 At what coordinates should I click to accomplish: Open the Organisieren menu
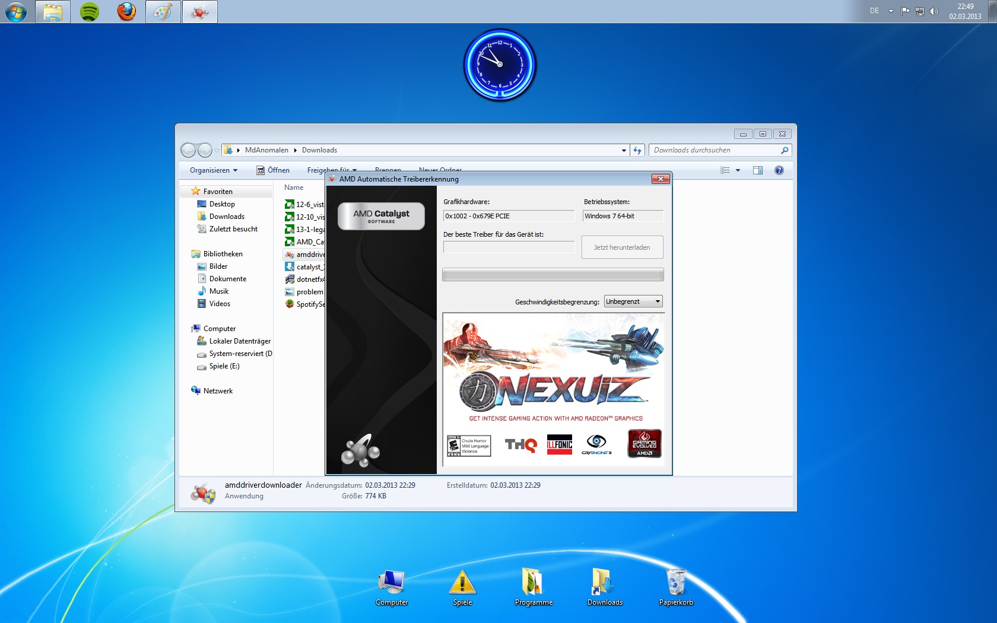coord(214,170)
